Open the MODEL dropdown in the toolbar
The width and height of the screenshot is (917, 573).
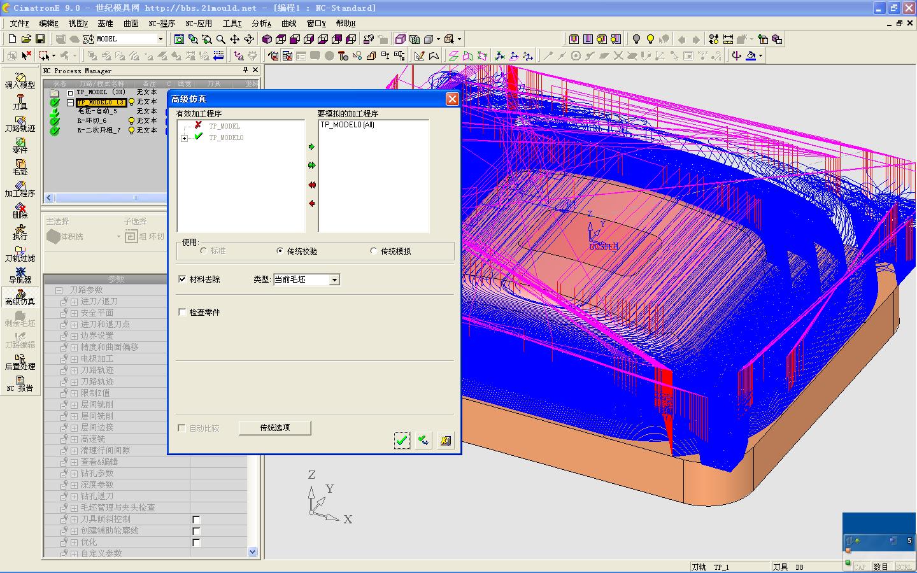click(160, 39)
